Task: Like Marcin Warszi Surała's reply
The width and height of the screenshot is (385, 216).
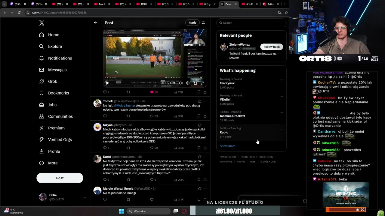Action: tap(152, 199)
